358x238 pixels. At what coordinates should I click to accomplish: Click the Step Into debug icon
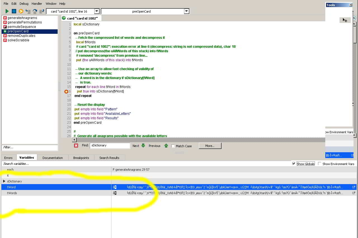(x=28, y=11)
